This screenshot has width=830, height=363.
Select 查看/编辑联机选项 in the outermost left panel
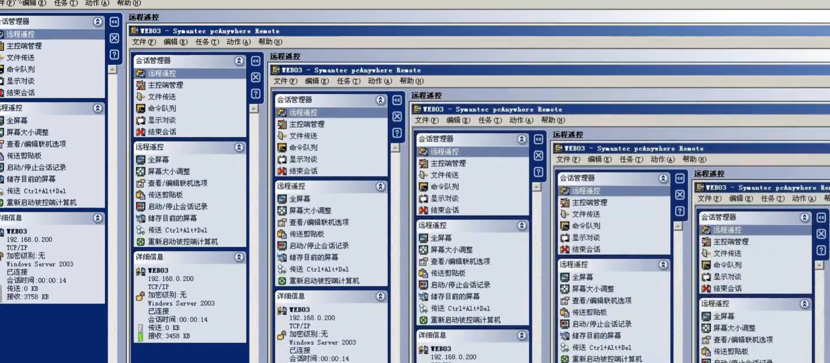pyautogui.click(x=36, y=144)
